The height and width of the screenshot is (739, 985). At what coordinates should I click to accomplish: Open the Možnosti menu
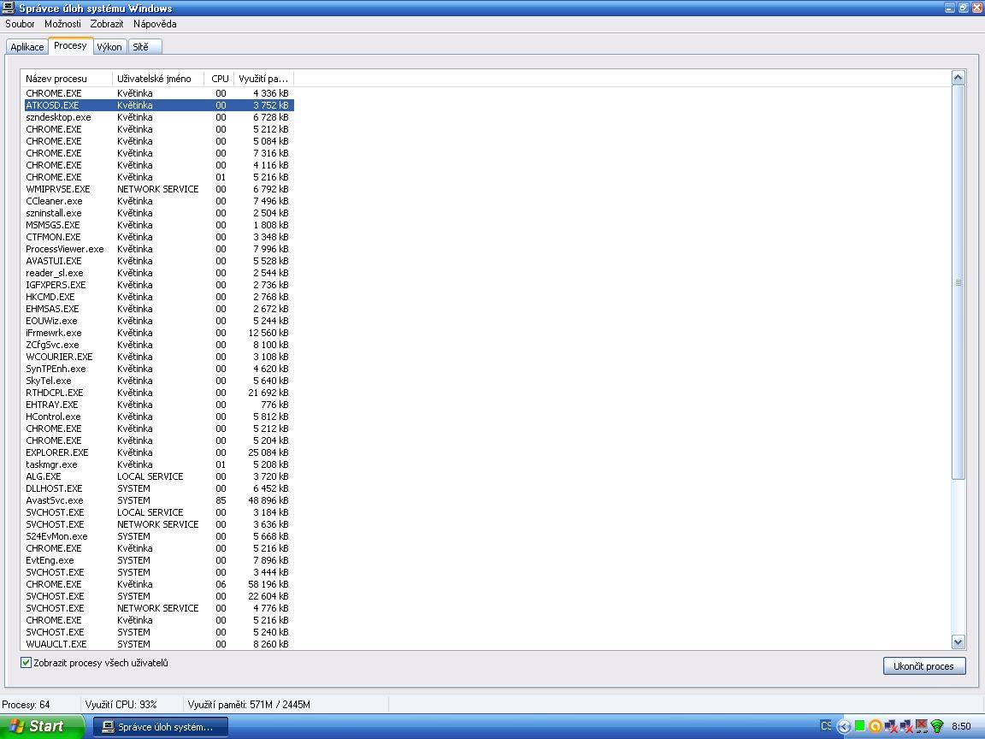[x=62, y=24]
